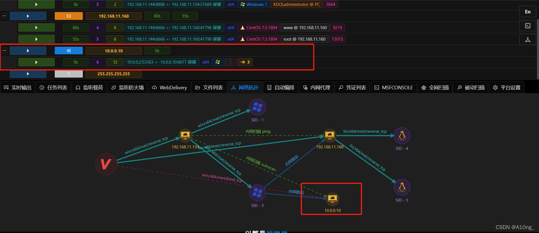
Task: Click the key credentials badge showing 3
Action: point(245,62)
